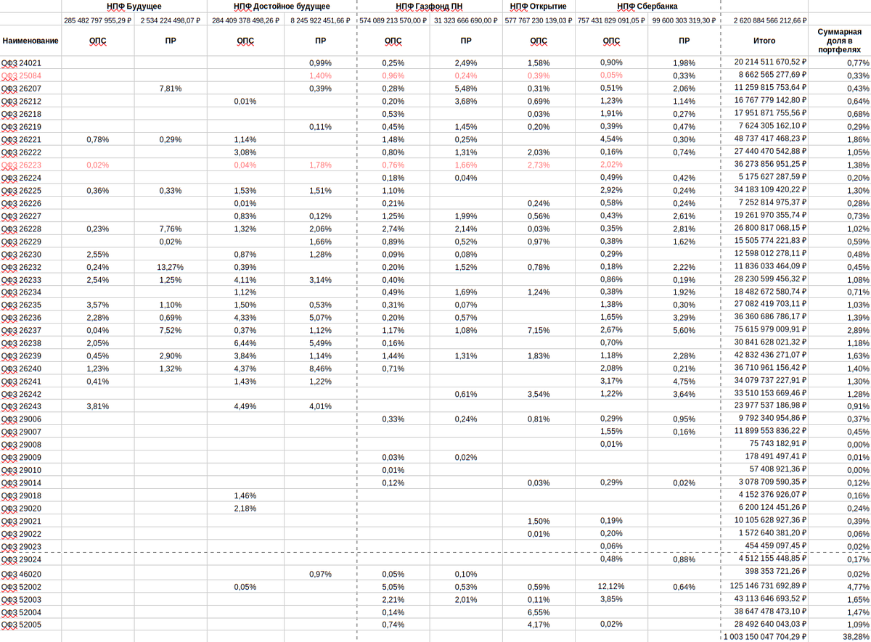Click the 4,75% cell in ОФЗ 26241 row

point(684,381)
